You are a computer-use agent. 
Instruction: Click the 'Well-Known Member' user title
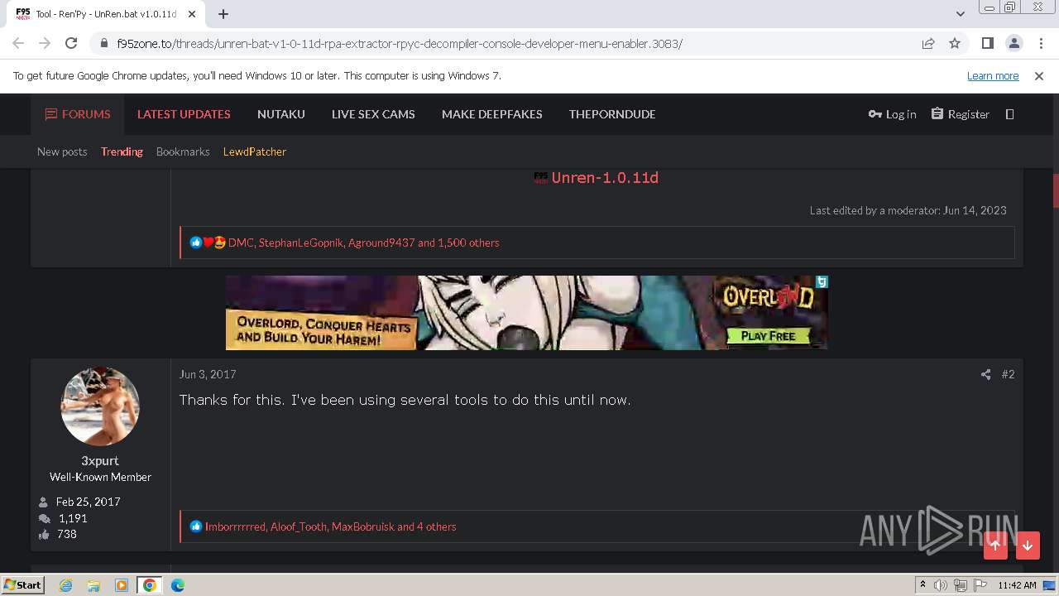100,477
